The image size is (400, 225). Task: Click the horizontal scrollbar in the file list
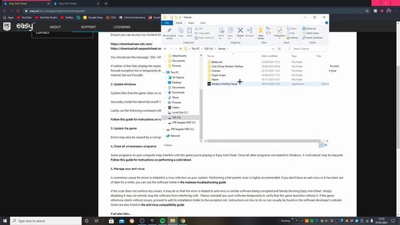point(264,141)
